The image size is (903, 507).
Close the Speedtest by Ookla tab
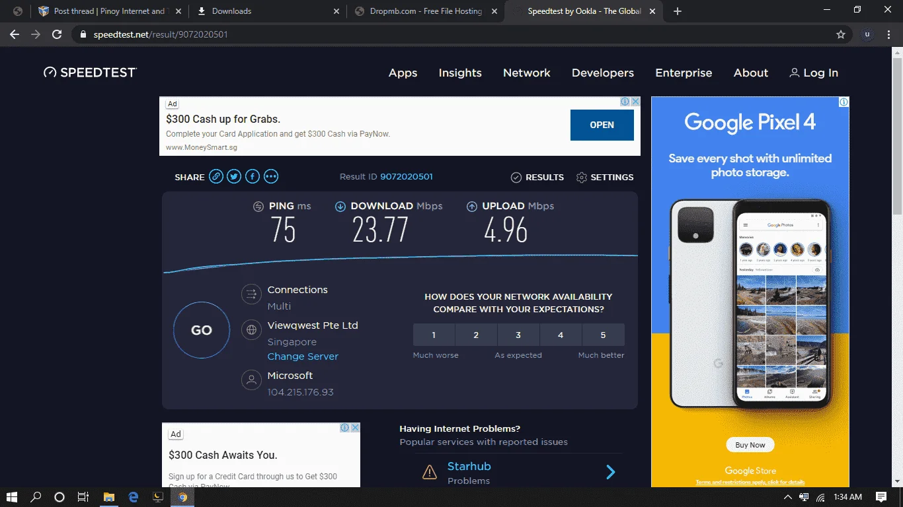[654, 11]
